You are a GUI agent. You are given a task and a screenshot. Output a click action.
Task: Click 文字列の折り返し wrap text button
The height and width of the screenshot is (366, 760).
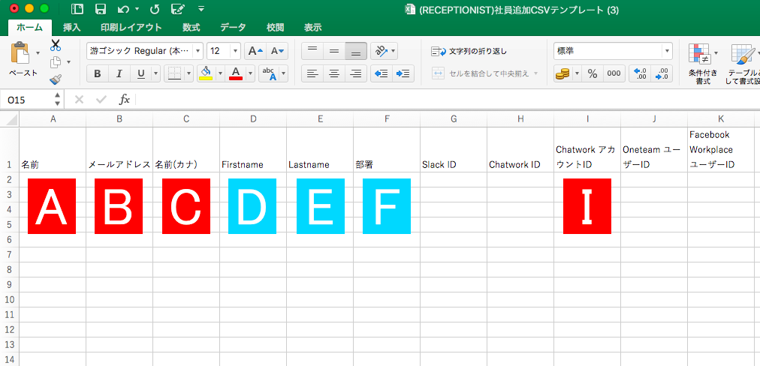point(469,51)
